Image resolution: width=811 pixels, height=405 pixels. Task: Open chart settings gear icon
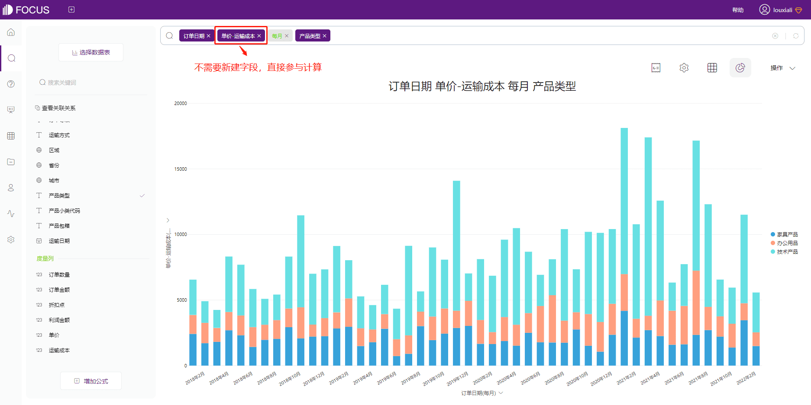pos(684,68)
